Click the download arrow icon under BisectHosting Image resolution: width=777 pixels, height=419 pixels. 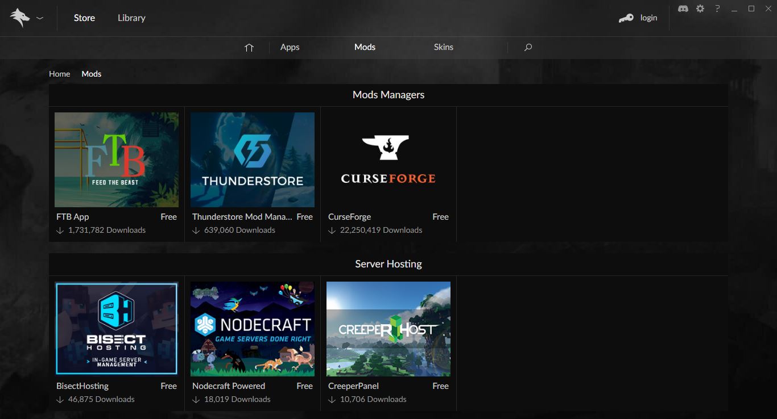click(60, 400)
